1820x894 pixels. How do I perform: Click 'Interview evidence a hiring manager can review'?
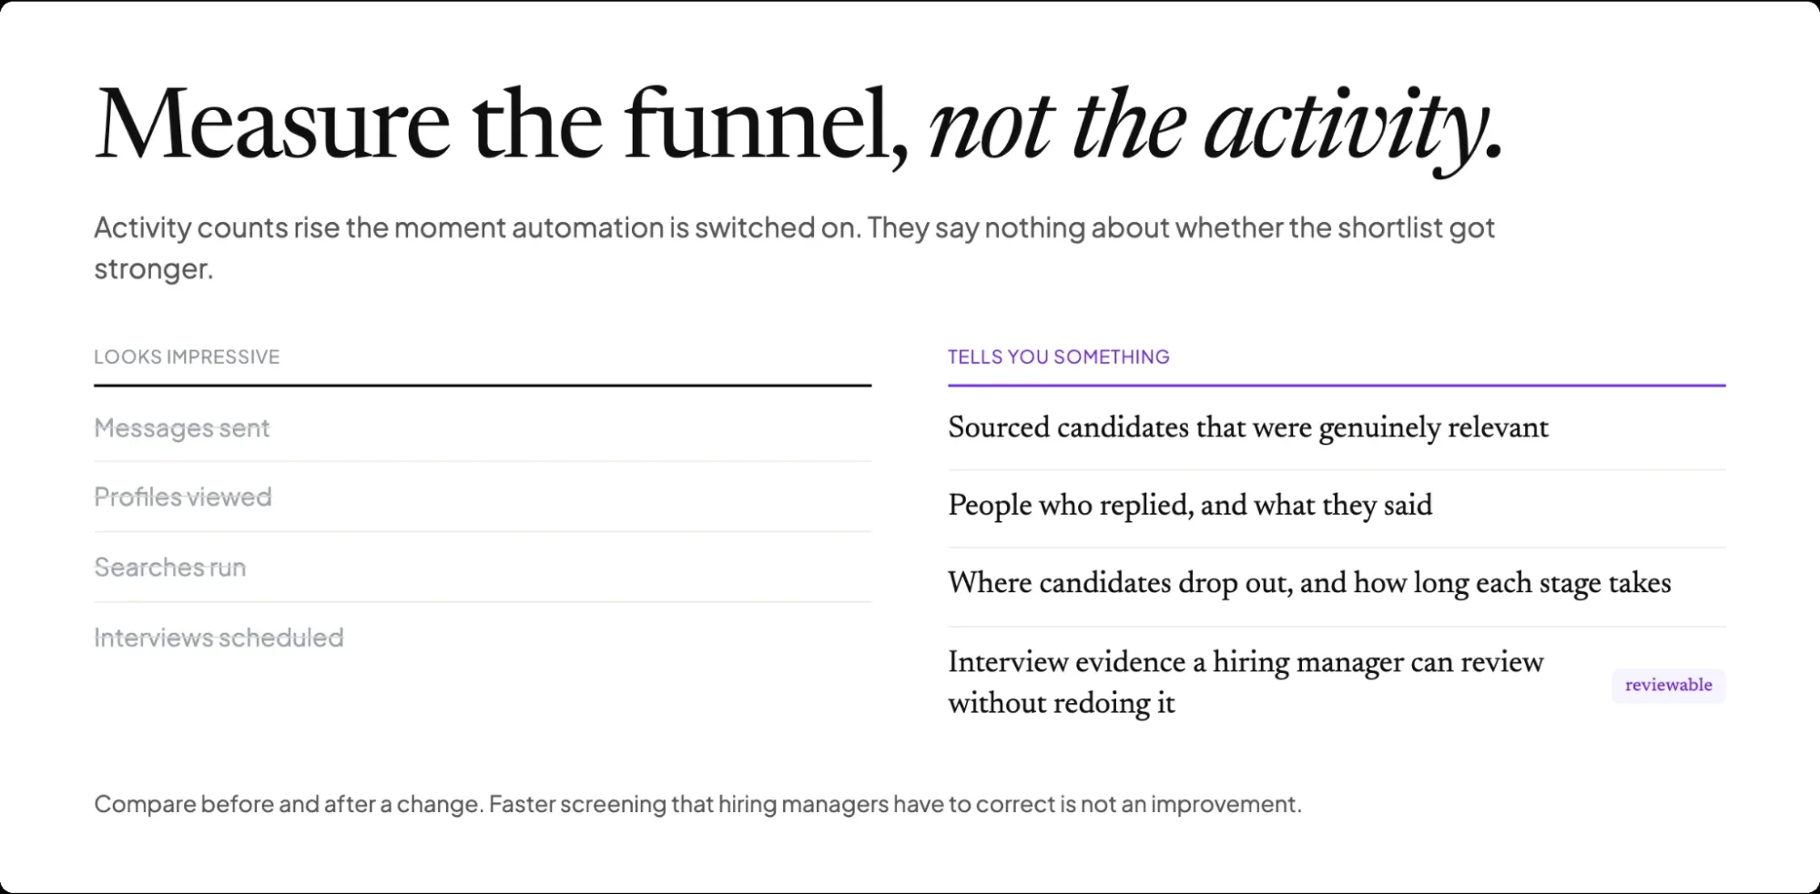pyautogui.click(x=1246, y=662)
